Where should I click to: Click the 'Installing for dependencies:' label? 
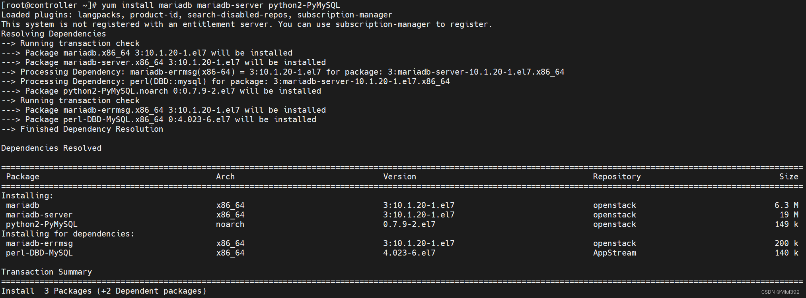pyautogui.click(x=68, y=234)
